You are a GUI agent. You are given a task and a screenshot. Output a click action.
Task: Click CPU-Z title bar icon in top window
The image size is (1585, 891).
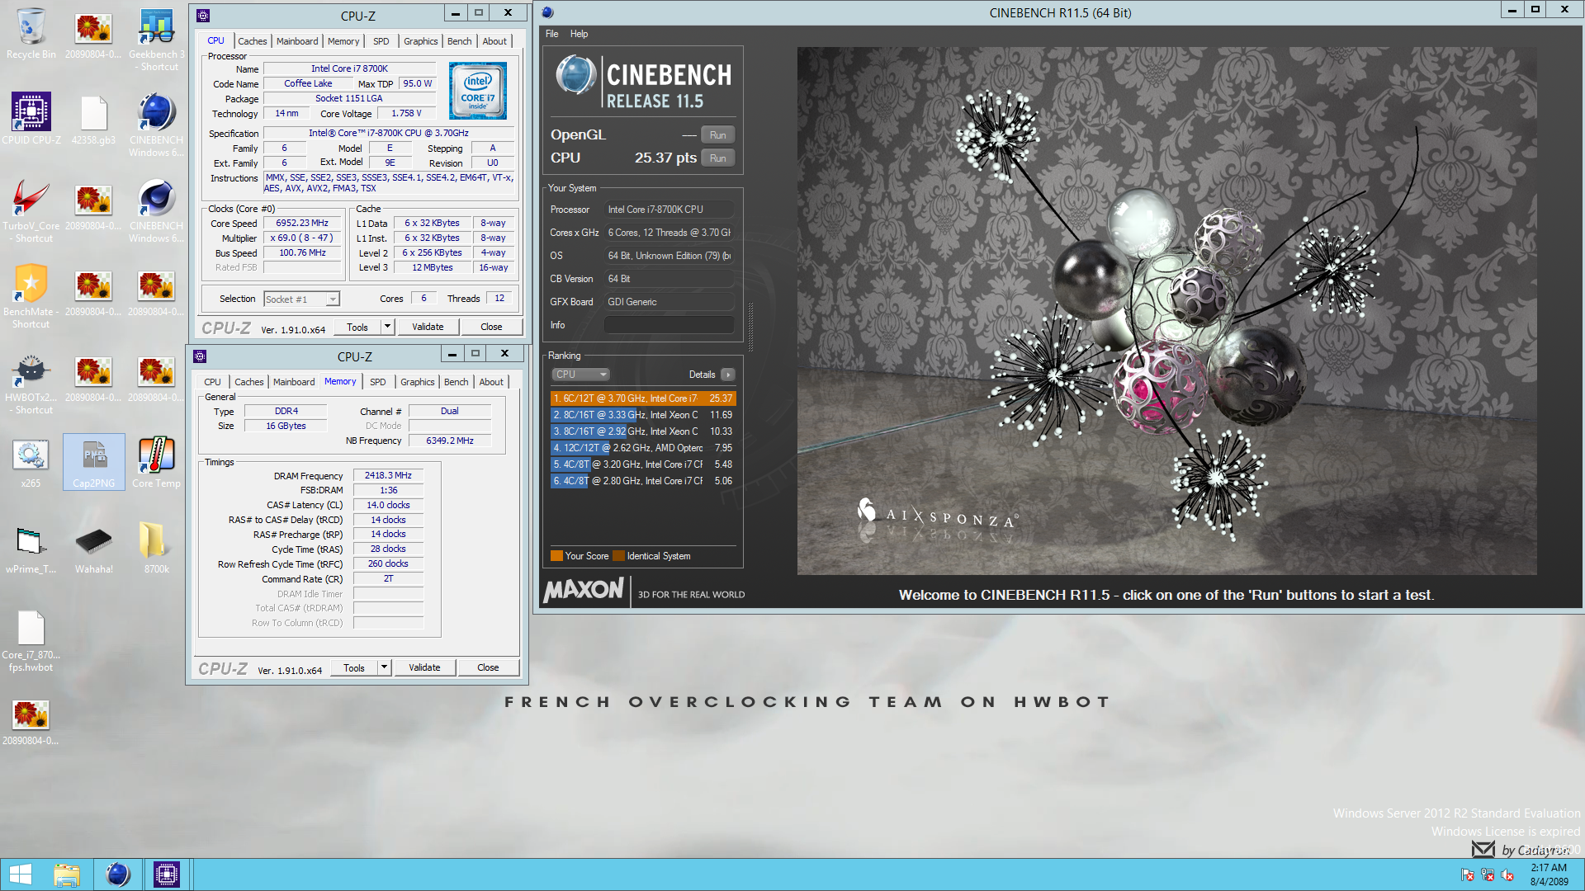203,16
